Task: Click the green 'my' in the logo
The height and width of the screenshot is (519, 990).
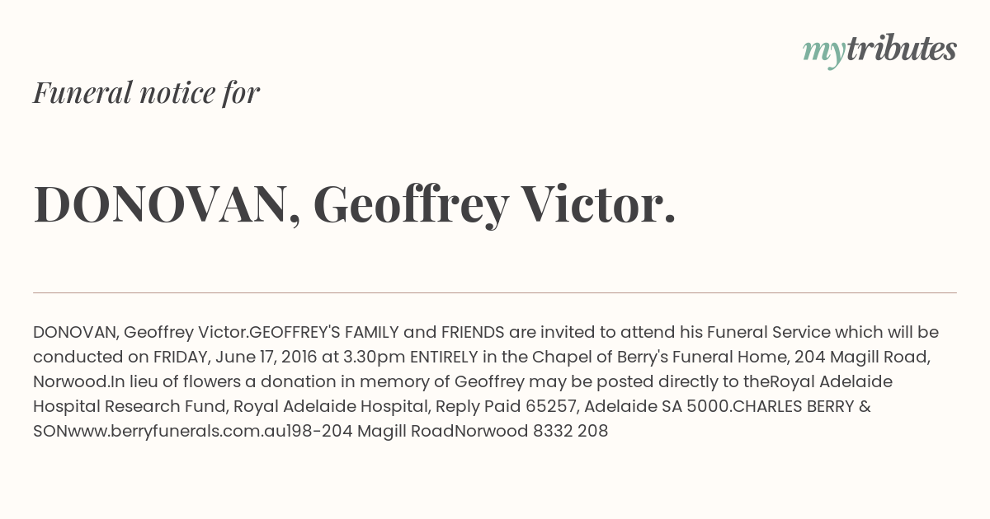Action: pyautogui.click(x=824, y=52)
